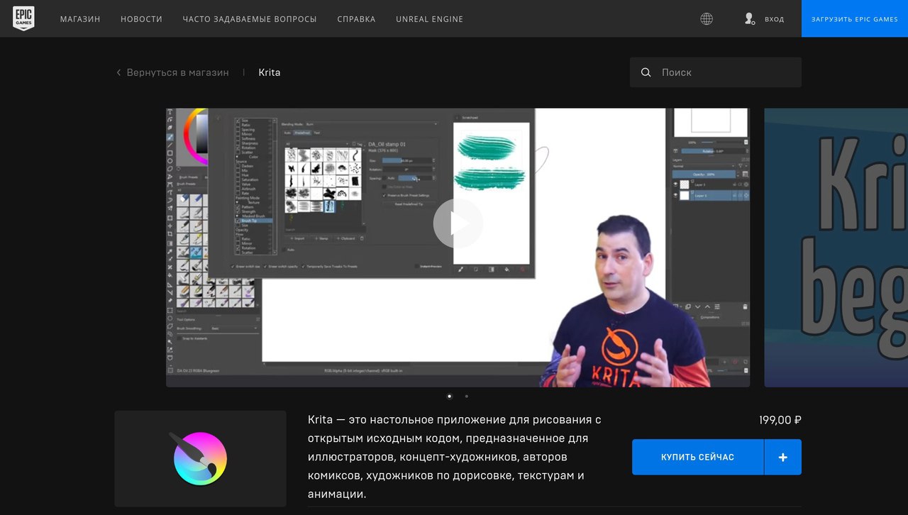Click the КУПИТЬ СЕЙЧАС button

697,458
